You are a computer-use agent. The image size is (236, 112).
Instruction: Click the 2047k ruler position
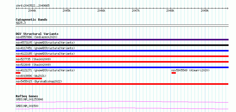(136, 11)
